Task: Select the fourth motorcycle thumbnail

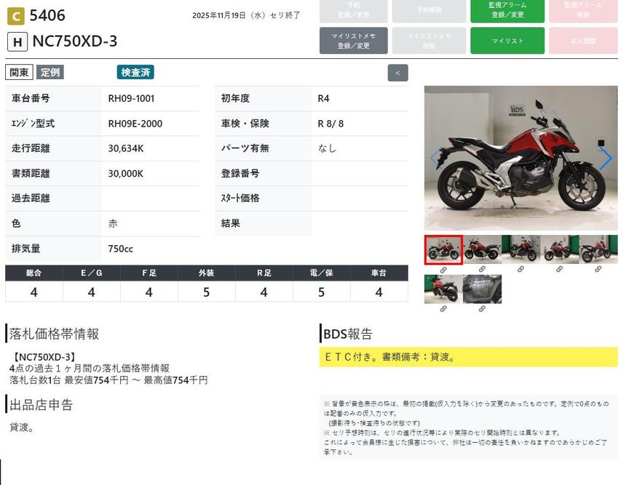Action: (559, 249)
